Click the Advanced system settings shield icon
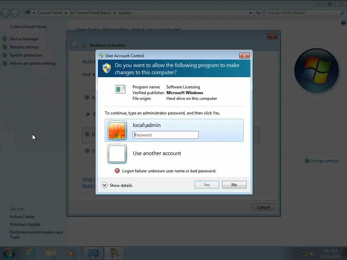 click(x=5, y=63)
